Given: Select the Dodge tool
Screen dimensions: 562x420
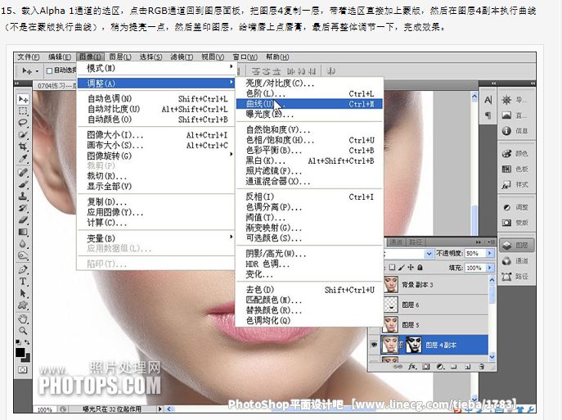Looking at the screenshot, I should [23, 255].
